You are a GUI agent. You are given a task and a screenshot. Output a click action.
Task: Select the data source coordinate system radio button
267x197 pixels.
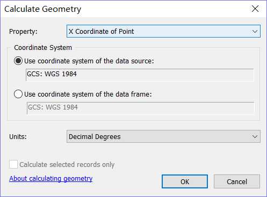(x=18, y=61)
